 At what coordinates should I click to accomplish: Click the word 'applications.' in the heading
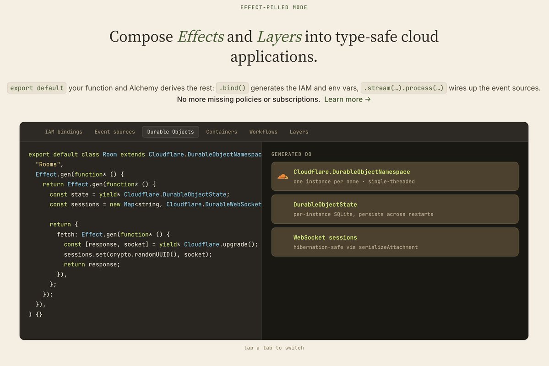pos(274,57)
